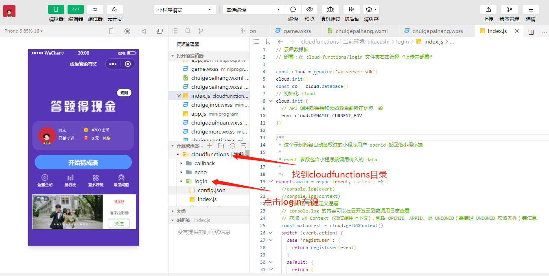Click the bookmark icon in breadcrumb bar
549x276 pixels.
(x=268, y=42)
